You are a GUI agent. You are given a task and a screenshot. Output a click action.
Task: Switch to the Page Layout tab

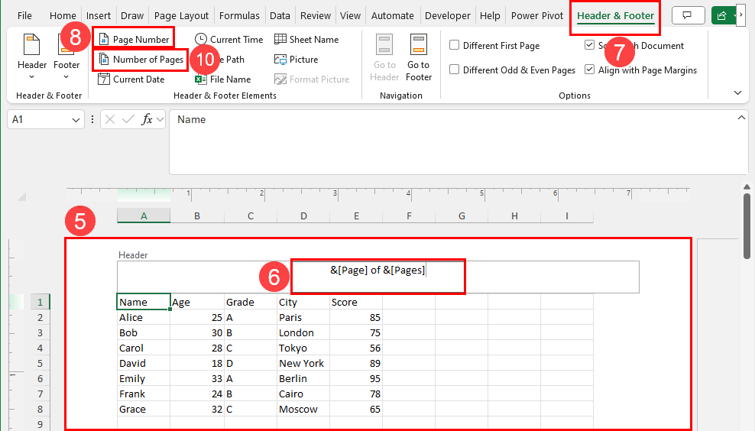[x=182, y=15]
